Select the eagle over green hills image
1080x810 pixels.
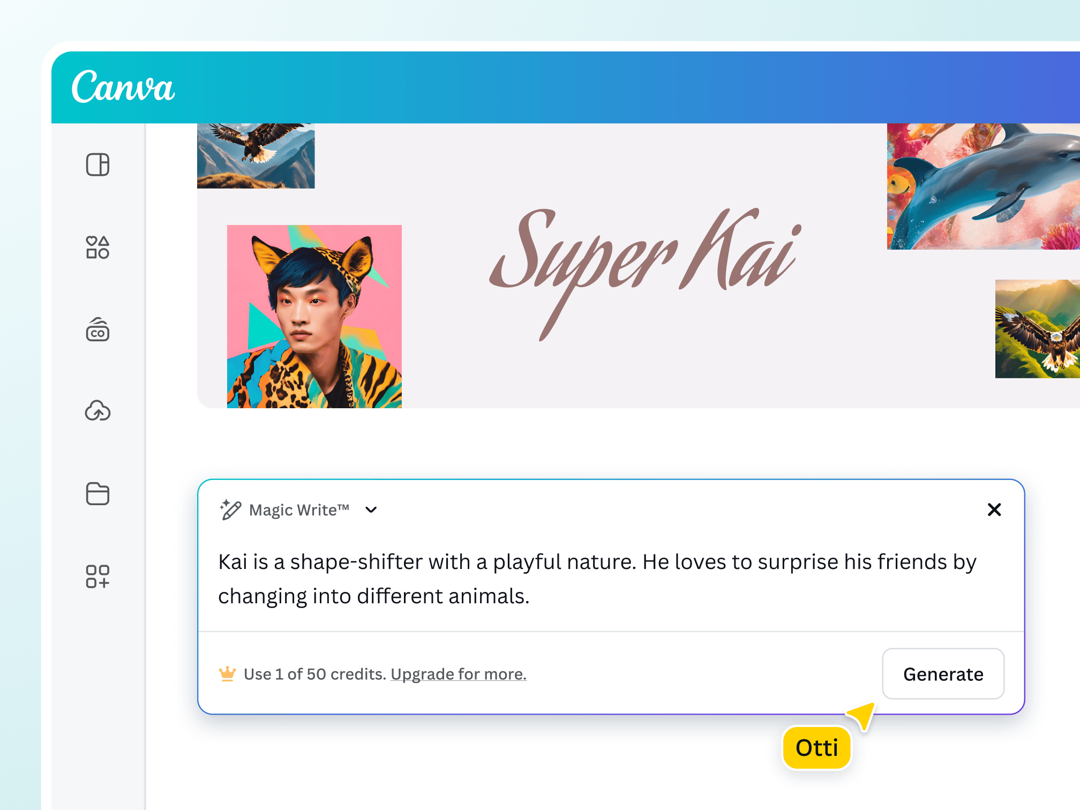[x=1037, y=329]
